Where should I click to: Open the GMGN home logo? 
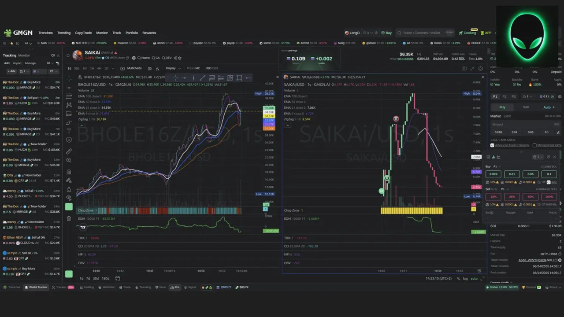point(18,33)
